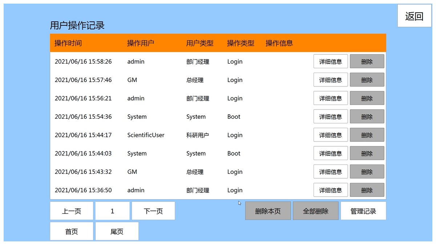Screen dimensions: 436x245
Task: Open 详细信息 for the 15:58:26 admin record
Action: tap(330, 61)
